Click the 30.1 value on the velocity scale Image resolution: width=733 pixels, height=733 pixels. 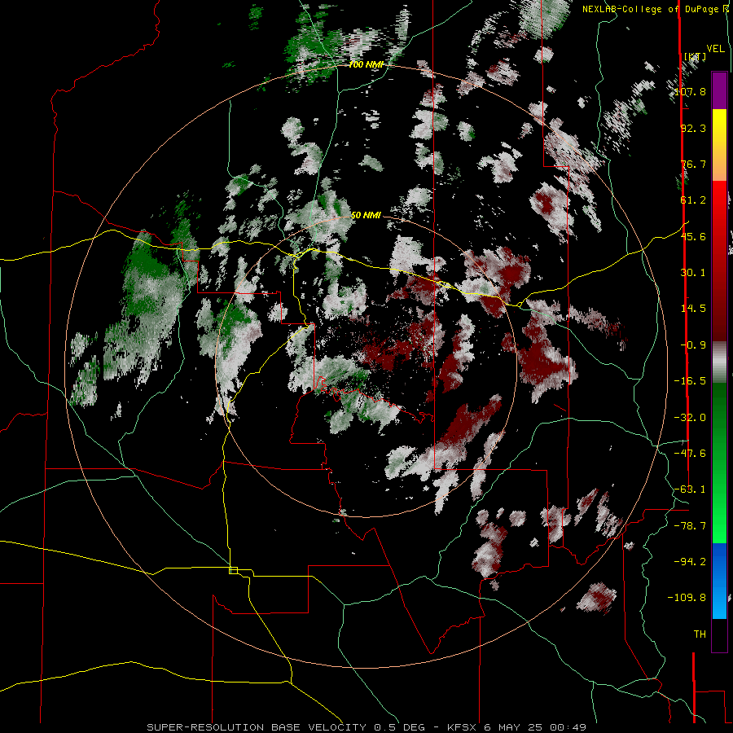click(693, 273)
